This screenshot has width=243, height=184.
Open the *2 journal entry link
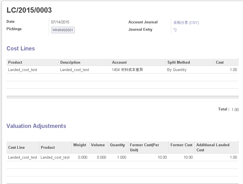175,30
